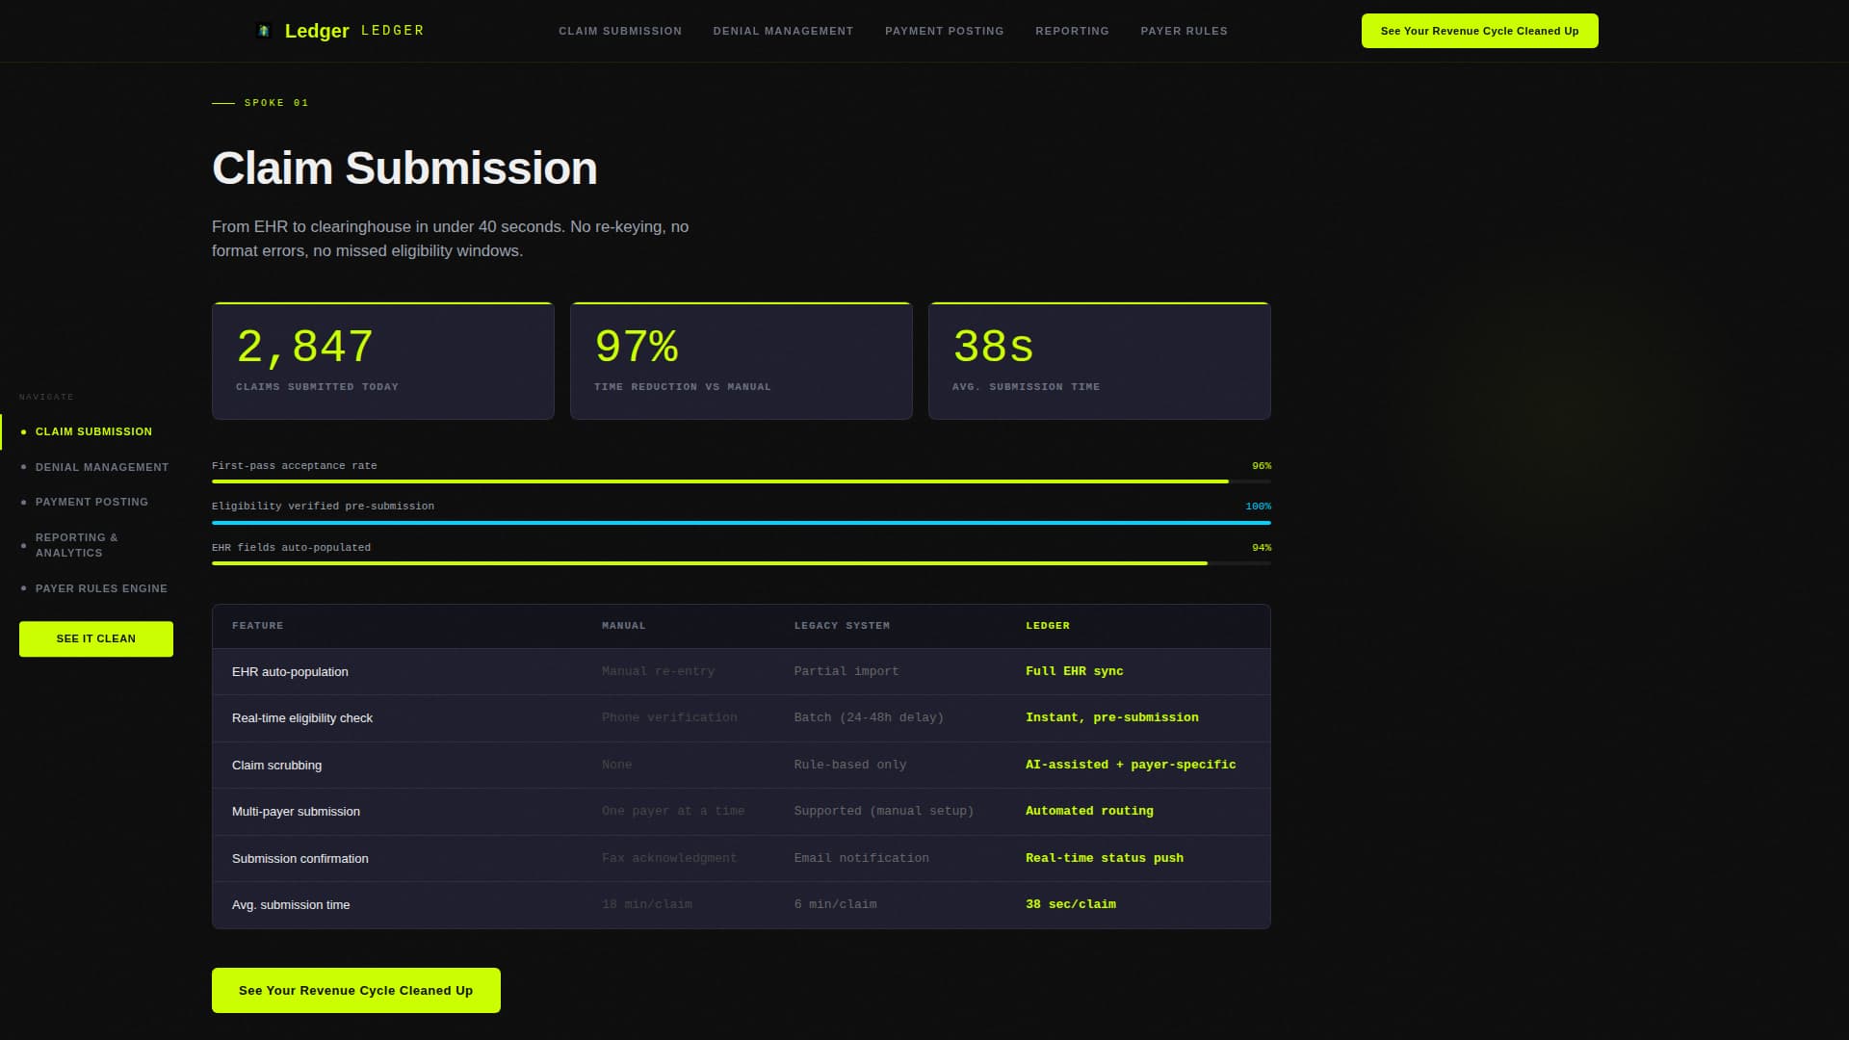Click the LEGACY SYSTEM column header
1849x1040 pixels.
[x=842, y=626]
